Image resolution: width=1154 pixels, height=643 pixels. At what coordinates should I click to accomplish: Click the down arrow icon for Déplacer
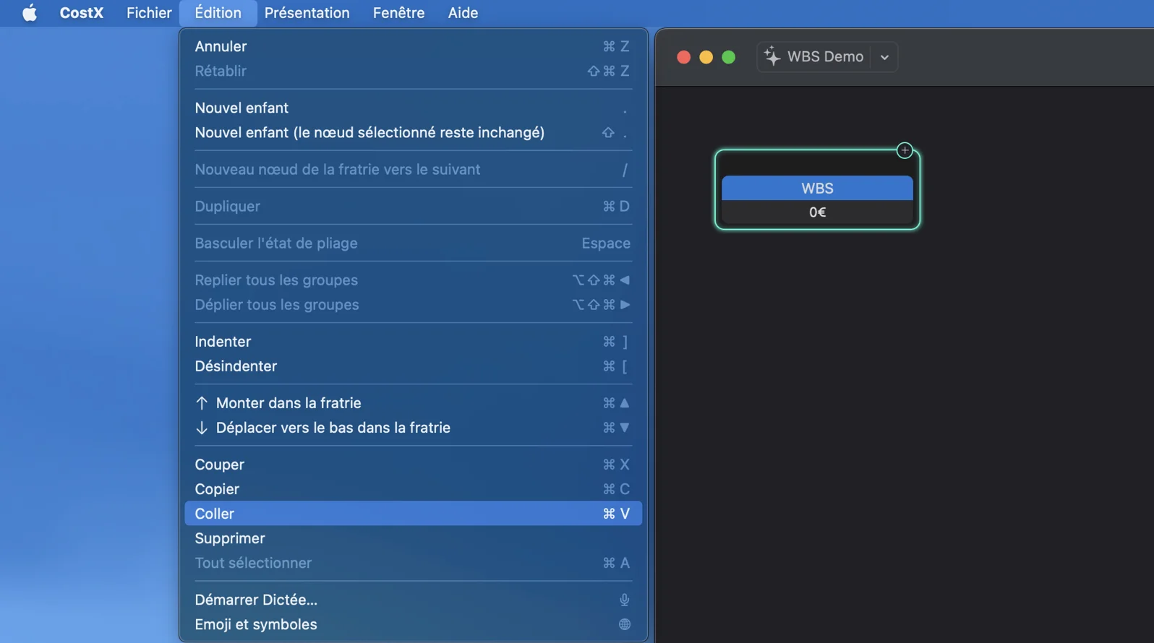tap(202, 428)
